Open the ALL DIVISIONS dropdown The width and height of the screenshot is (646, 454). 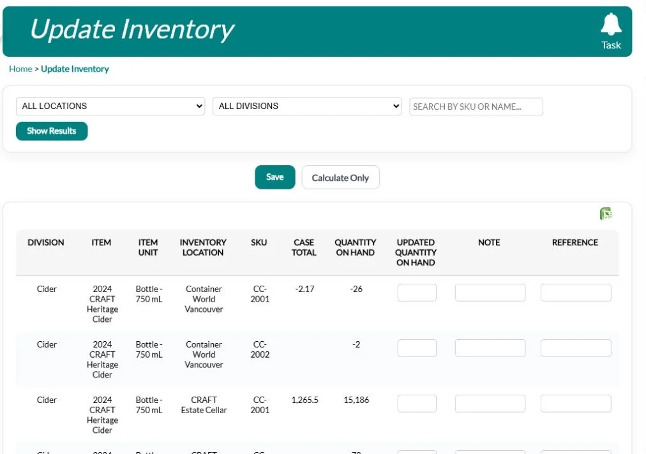pos(307,106)
